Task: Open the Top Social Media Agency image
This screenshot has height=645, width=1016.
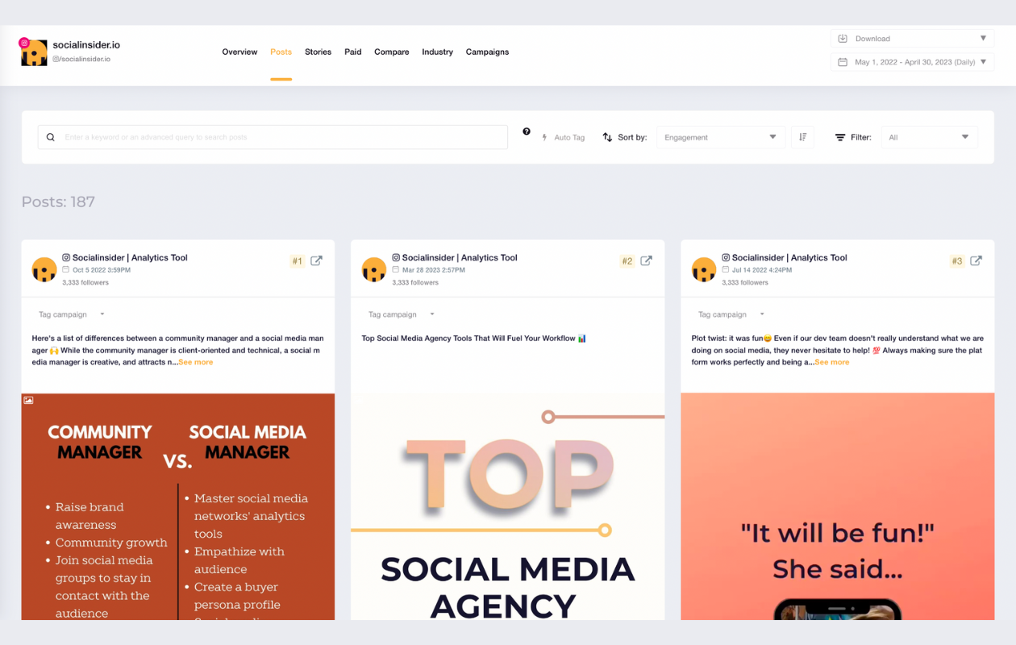Action: (508, 506)
